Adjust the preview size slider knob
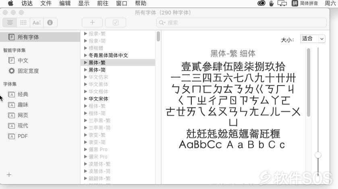 318,155
